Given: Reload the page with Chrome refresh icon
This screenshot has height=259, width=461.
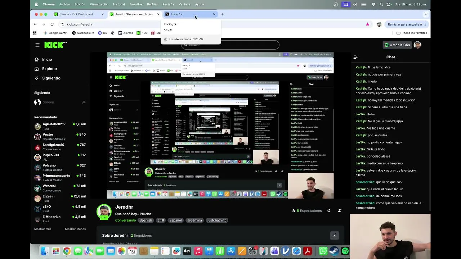Looking at the screenshot, I should click(x=52, y=24).
